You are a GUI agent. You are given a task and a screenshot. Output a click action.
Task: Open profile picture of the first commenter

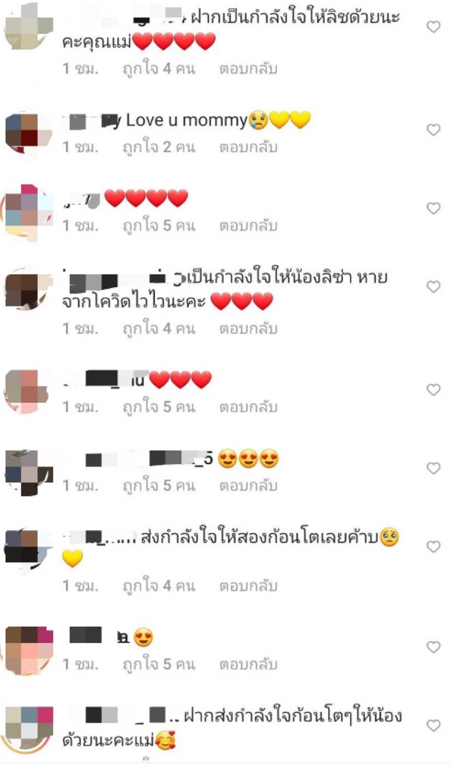click(x=29, y=26)
